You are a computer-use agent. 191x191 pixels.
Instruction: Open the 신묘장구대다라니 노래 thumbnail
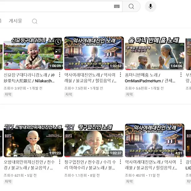coord(33,53)
